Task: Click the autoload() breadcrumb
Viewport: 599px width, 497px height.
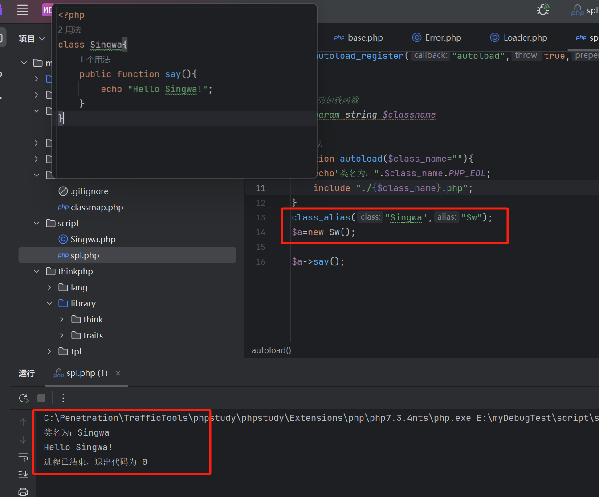Action: [x=271, y=350]
